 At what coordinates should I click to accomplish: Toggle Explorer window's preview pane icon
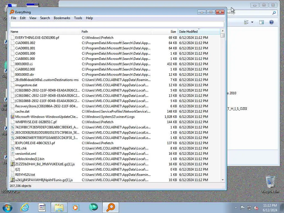[261, 22]
